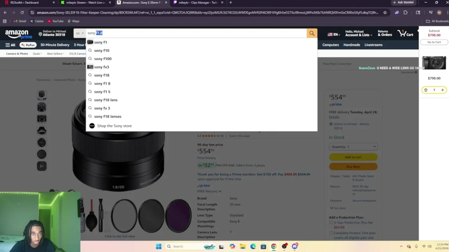
Task: Open the browser extensions puzzle icon
Action: pos(406,12)
